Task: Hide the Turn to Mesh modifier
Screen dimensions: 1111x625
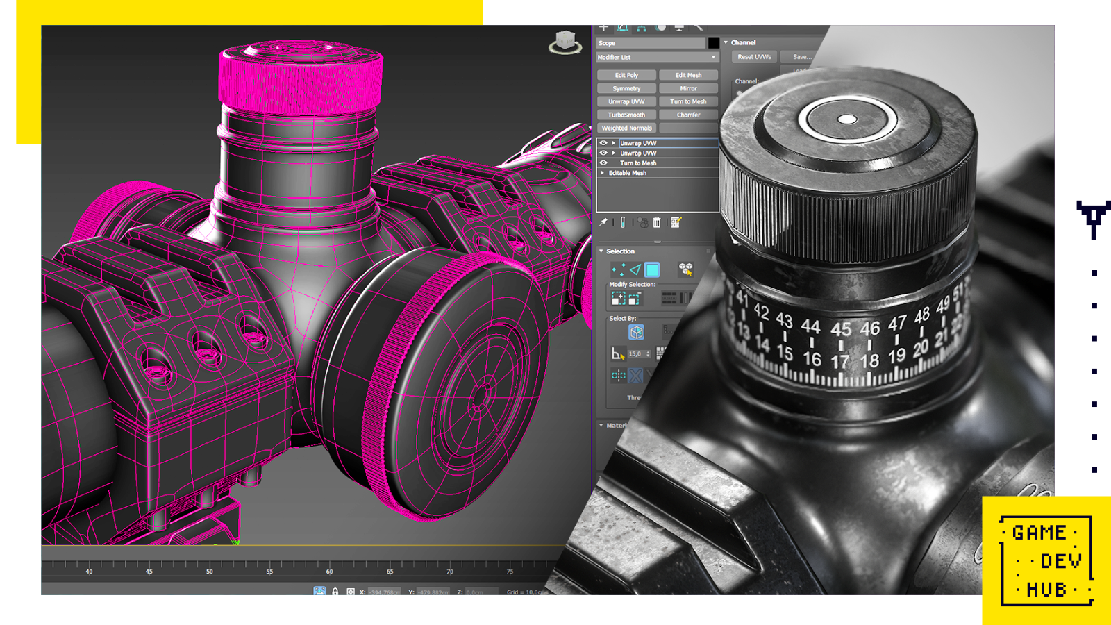Action: [603, 163]
